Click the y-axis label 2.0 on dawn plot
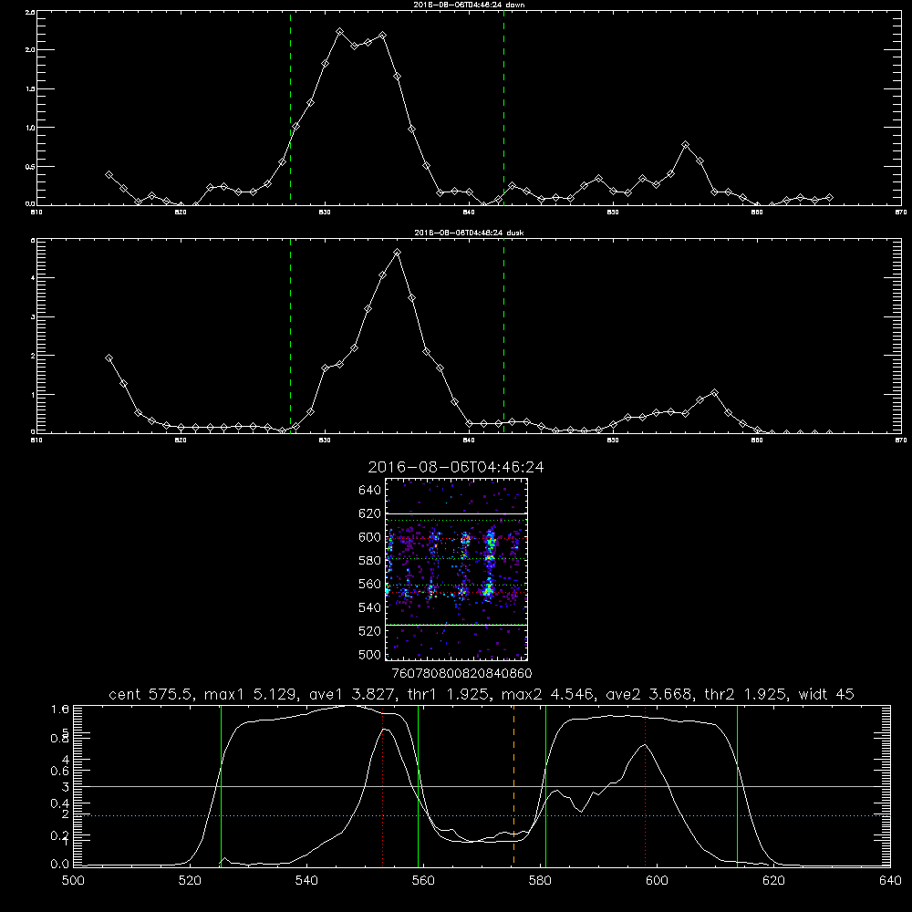The image size is (912, 912). coord(30,50)
